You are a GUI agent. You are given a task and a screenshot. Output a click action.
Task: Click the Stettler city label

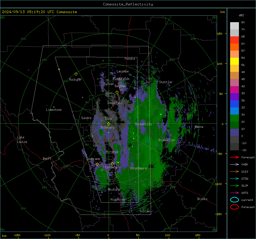click(x=166, y=82)
